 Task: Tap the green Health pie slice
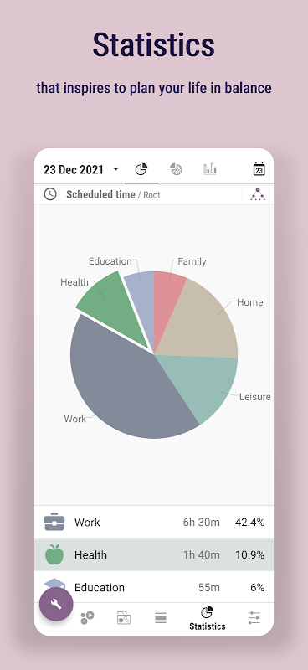coord(116,307)
